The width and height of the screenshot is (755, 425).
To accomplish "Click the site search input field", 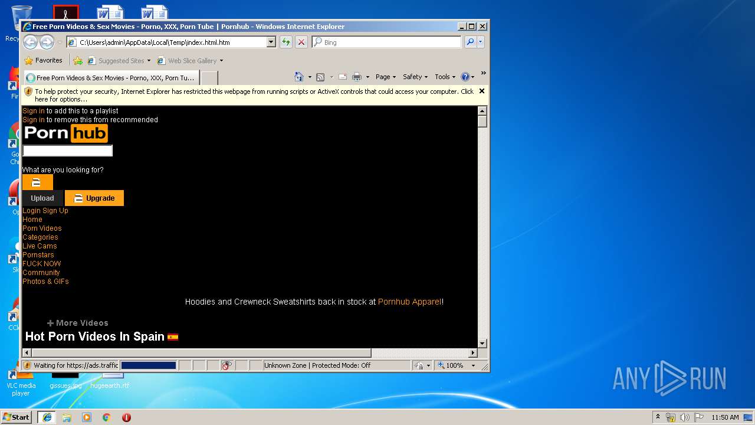I will pos(68,151).
